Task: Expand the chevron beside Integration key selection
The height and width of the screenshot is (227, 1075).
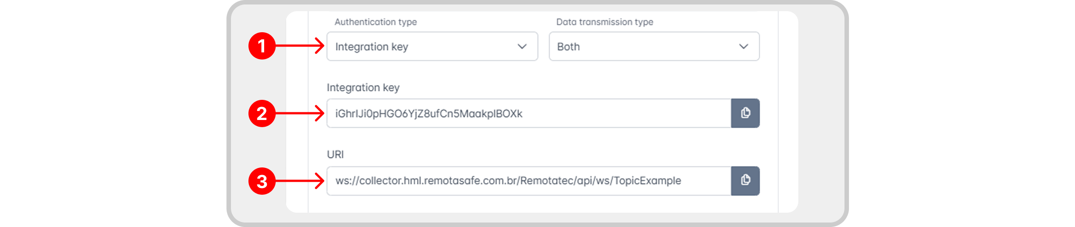Action: tap(522, 47)
